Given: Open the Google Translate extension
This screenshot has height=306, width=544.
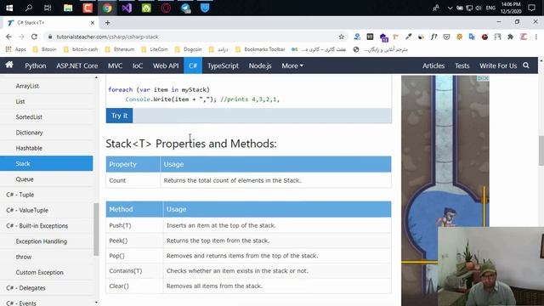Looking at the screenshot, I should point(472,37).
